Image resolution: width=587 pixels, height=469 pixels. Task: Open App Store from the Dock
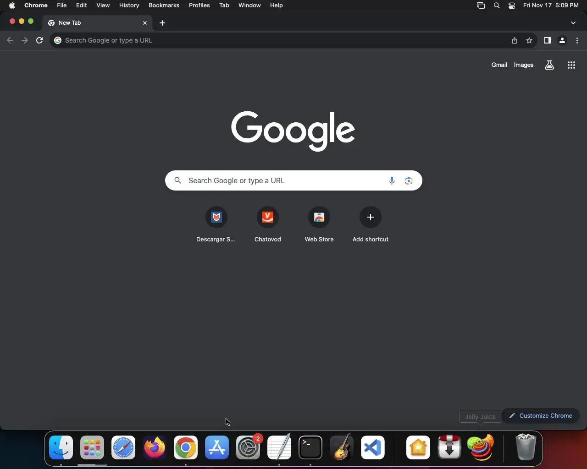click(217, 447)
